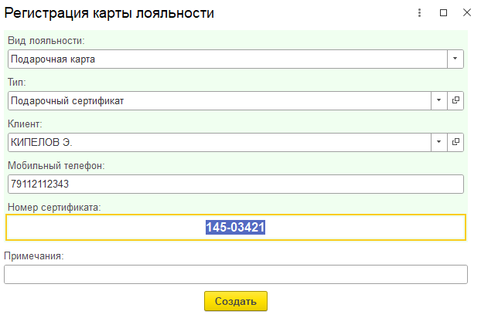The width and height of the screenshot is (481, 318).
Task: Expand the Клиент dropdown arrow
Action: [x=438, y=142]
